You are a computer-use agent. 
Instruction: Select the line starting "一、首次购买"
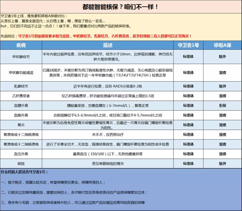tap(53, 182)
